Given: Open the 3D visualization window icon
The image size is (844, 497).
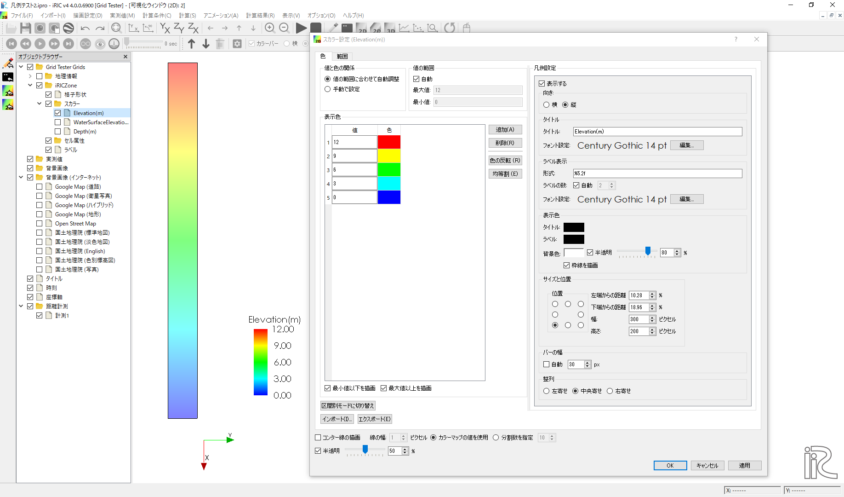Looking at the screenshot, I should pyautogui.click(x=390, y=28).
